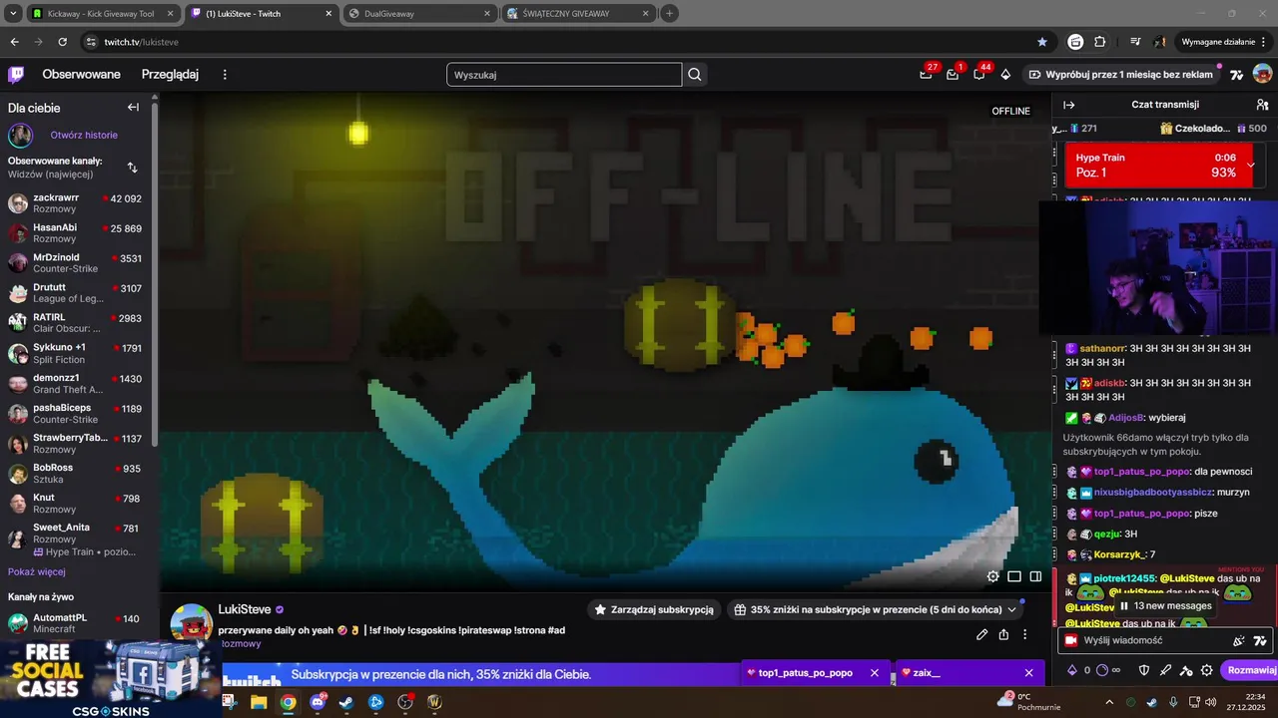Open the tab search dropdown arrow
Viewport: 1278px width, 718px height.
click(13, 13)
